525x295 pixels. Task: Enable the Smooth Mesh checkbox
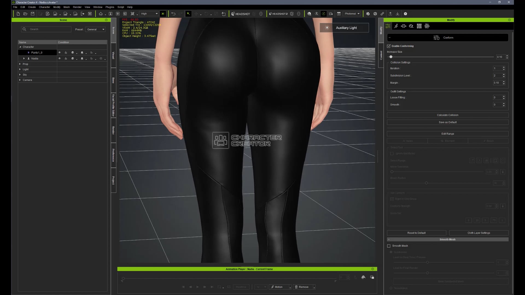[389, 246]
